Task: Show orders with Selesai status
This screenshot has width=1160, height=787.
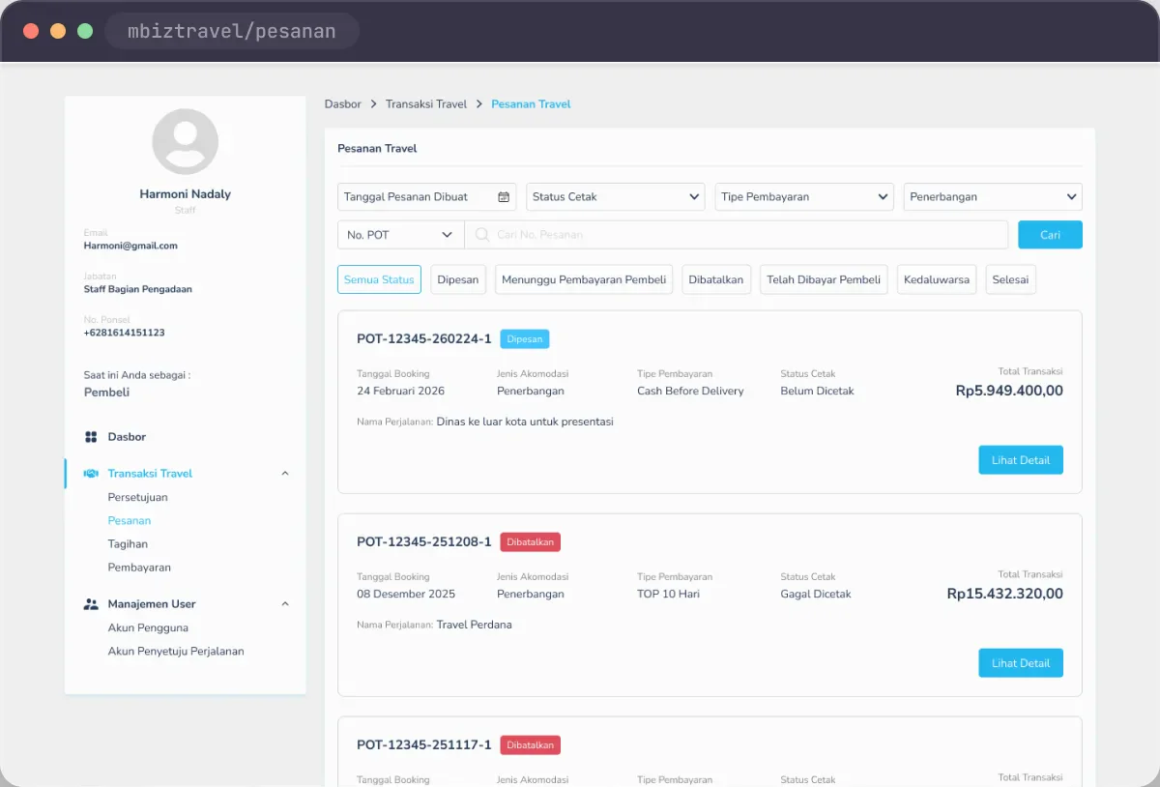Action: 1011,279
